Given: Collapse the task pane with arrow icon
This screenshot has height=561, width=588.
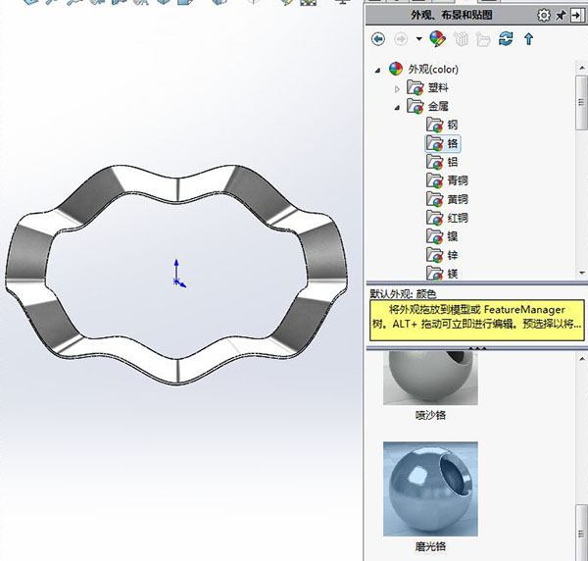Looking at the screenshot, I should pos(577,16).
